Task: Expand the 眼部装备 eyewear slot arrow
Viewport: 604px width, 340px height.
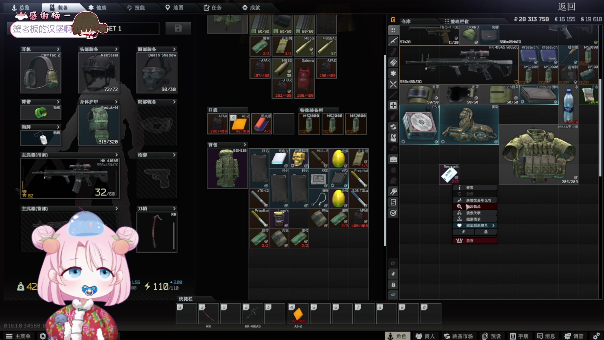Action: (x=175, y=102)
